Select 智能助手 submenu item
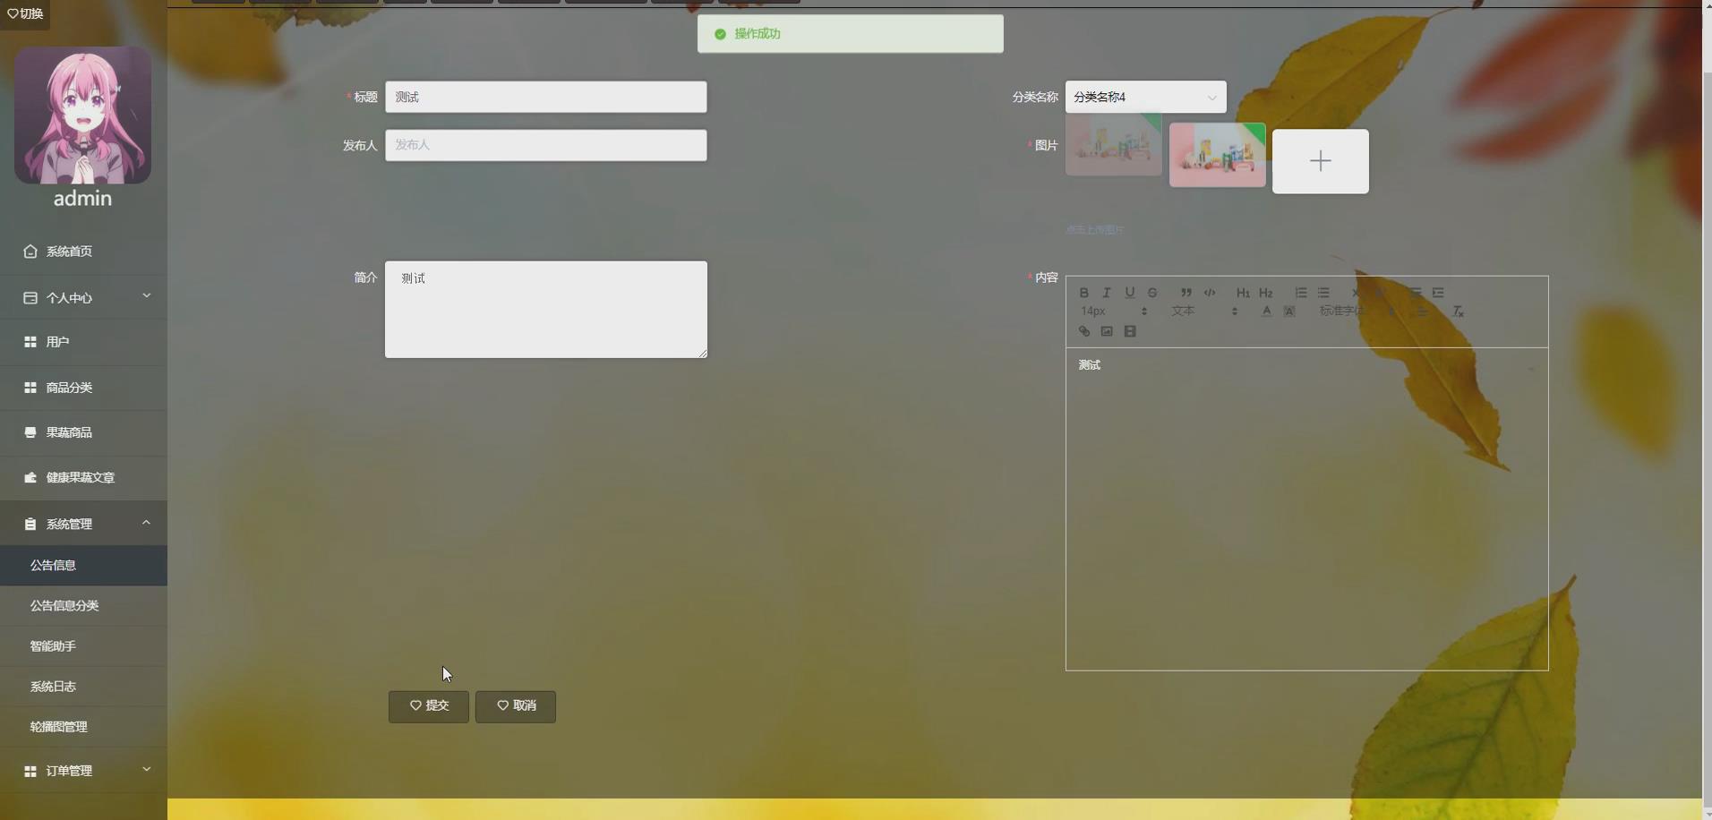The image size is (1712, 820). (x=83, y=646)
